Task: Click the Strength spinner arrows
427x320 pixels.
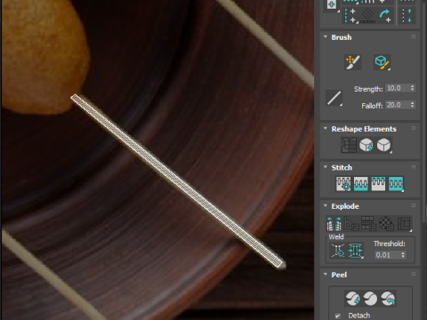Action: pos(413,88)
